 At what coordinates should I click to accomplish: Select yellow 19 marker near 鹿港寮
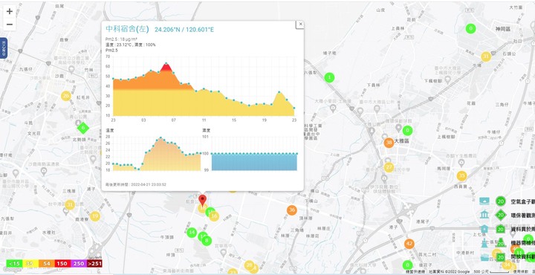[x=95, y=216]
